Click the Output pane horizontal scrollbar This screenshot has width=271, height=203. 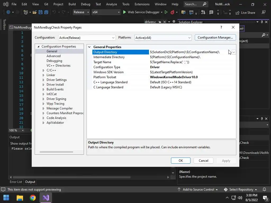coord(71,177)
